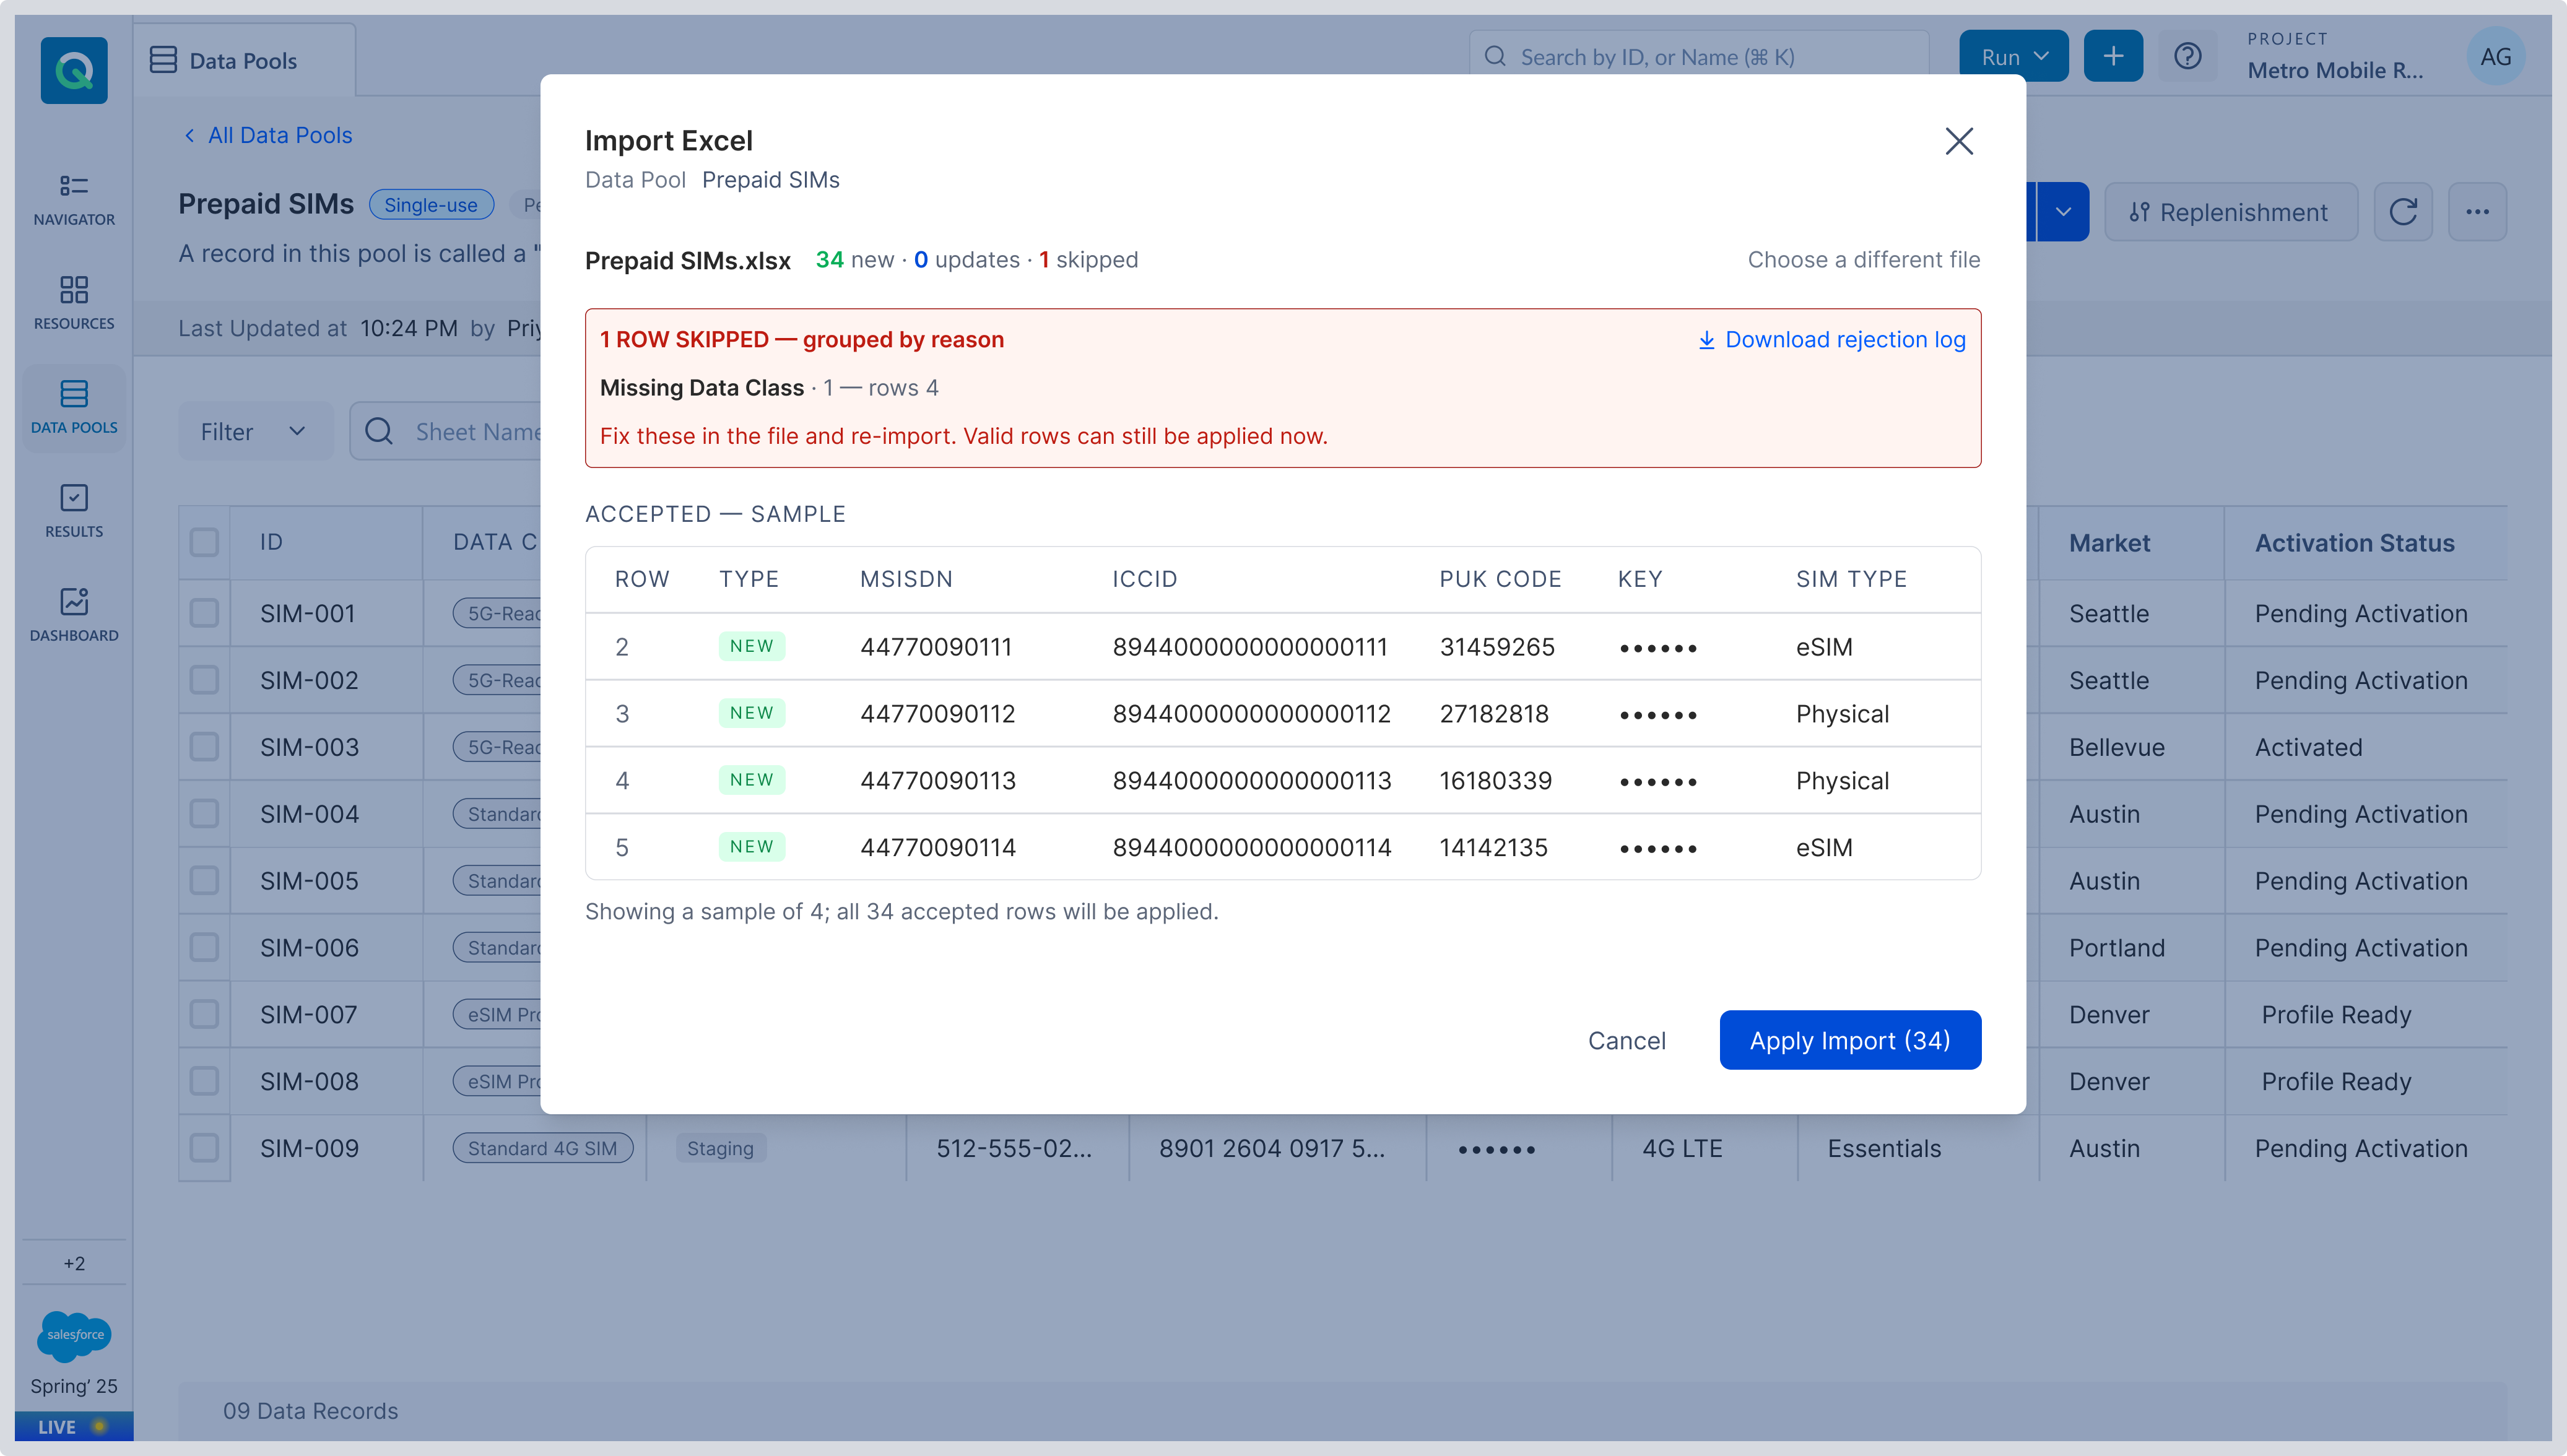Go back to All Data Pools

coord(267,135)
